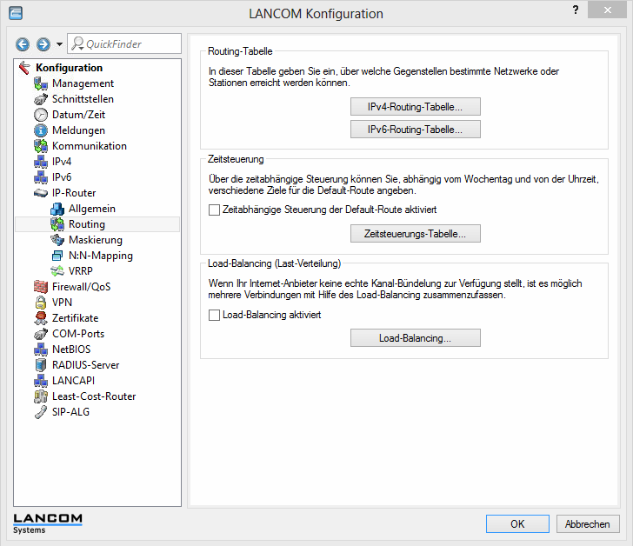Click the blue back navigation arrow

[x=23, y=44]
